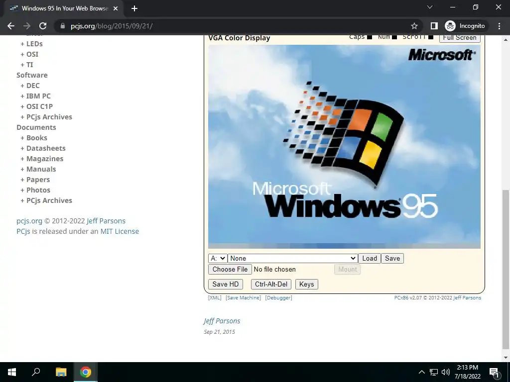Expand the Photos documents section

(x=35, y=190)
